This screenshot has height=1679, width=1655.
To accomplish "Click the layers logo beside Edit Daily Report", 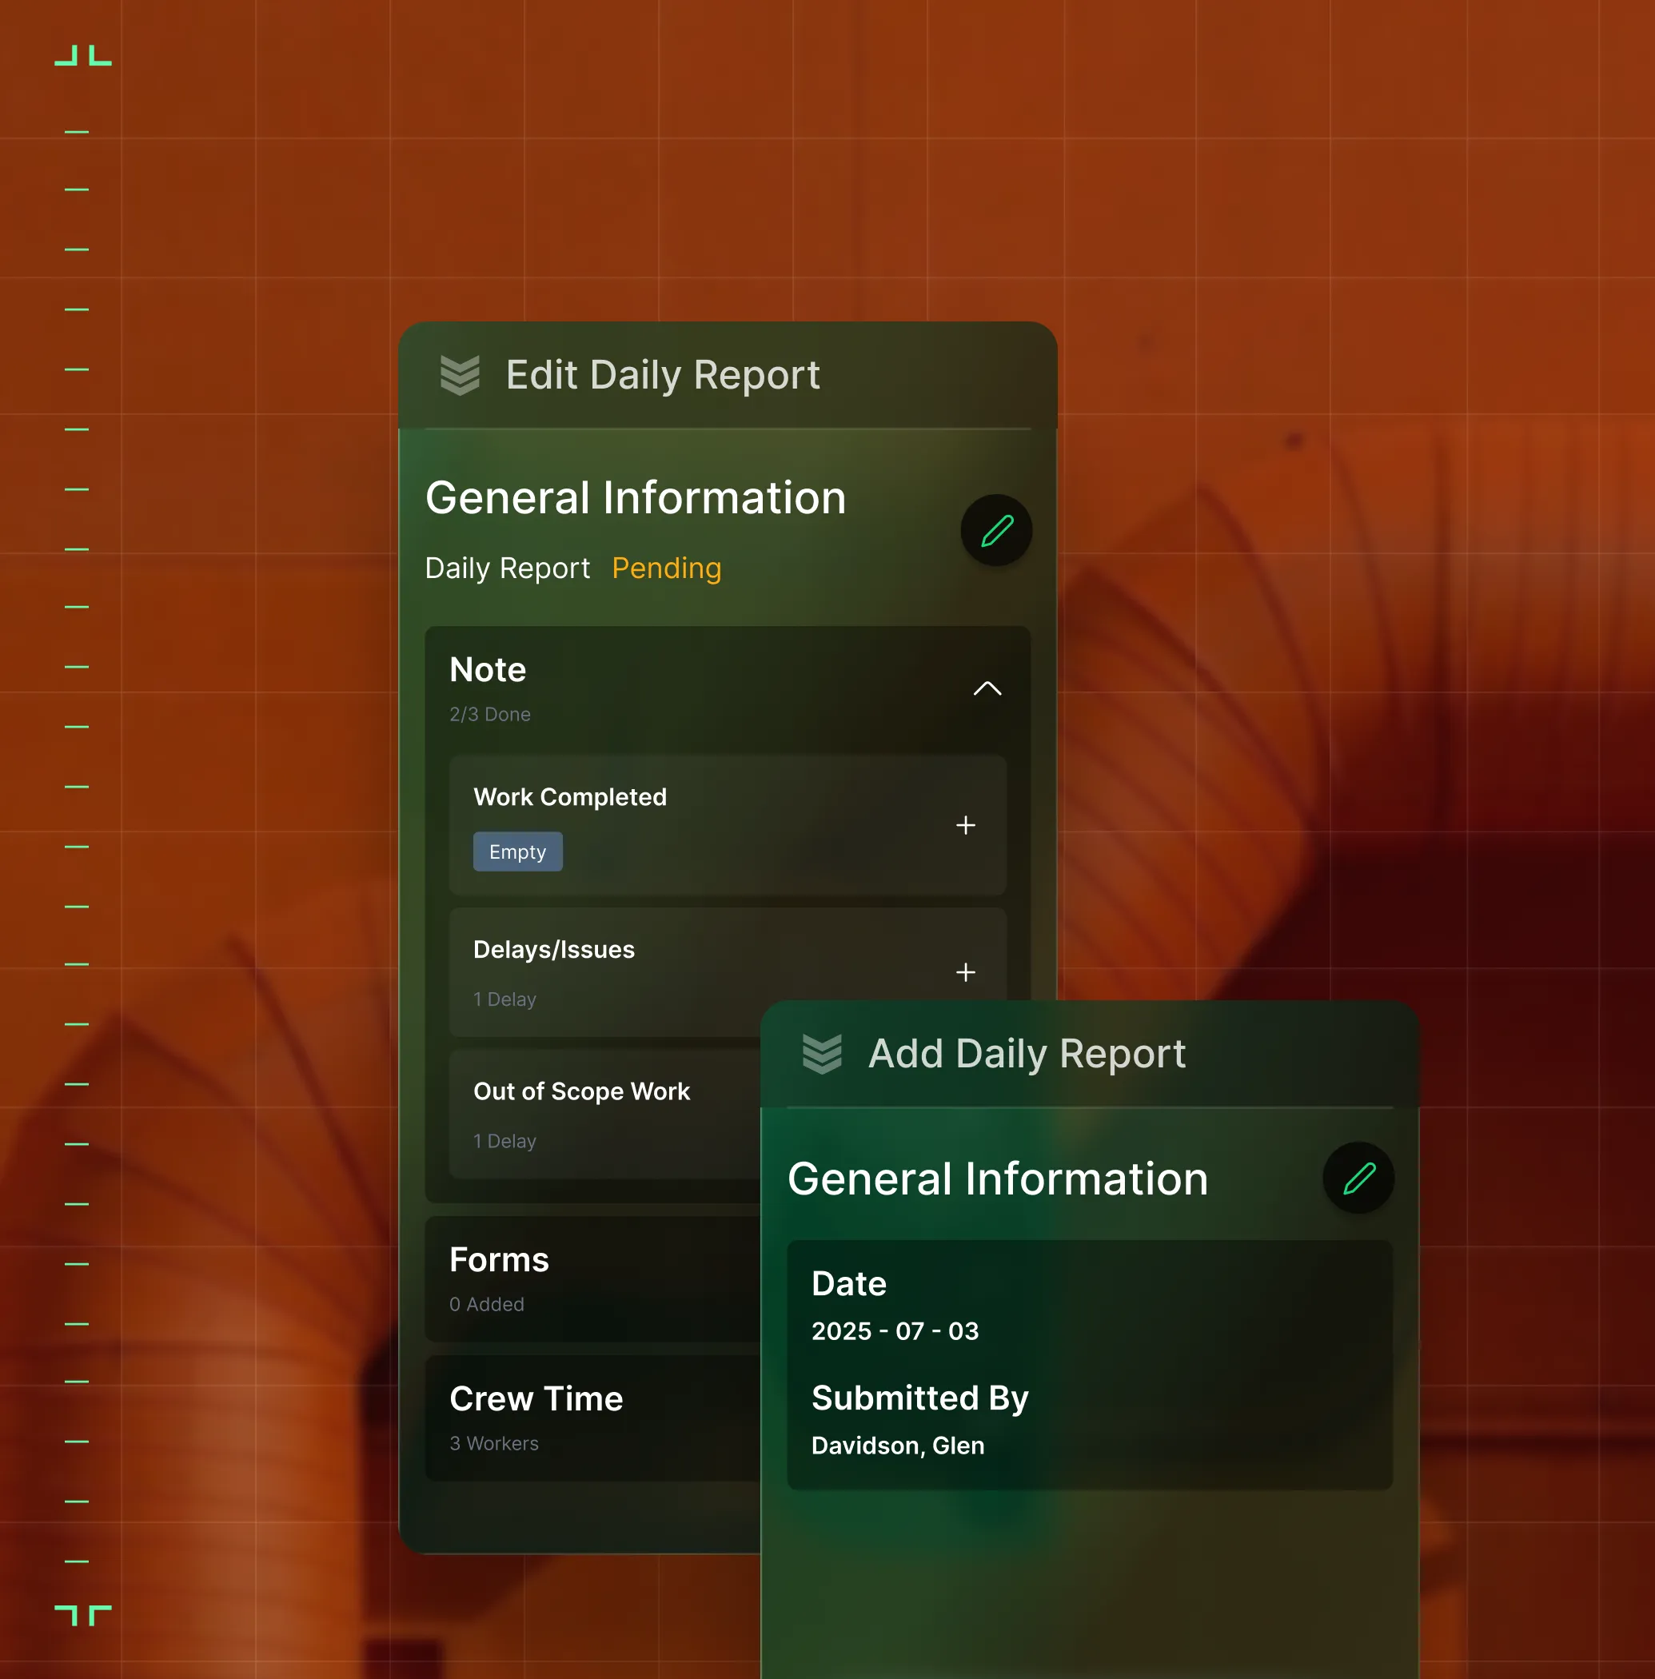I will point(460,376).
